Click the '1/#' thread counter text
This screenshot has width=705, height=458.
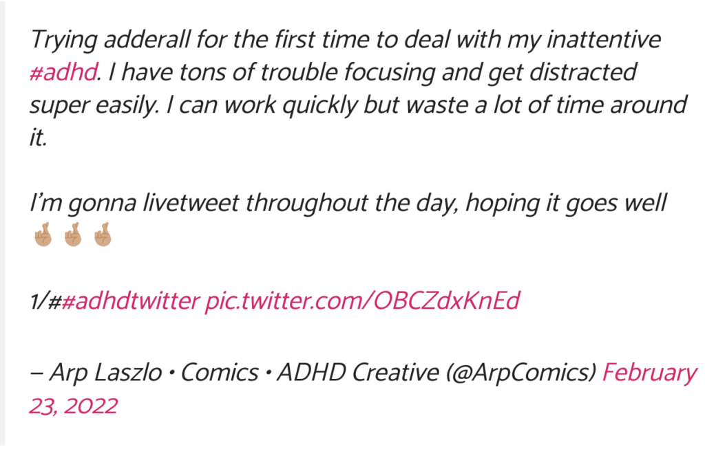tap(45, 301)
